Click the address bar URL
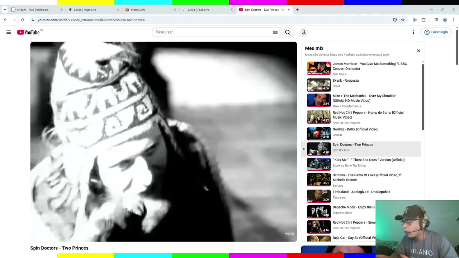 point(91,20)
